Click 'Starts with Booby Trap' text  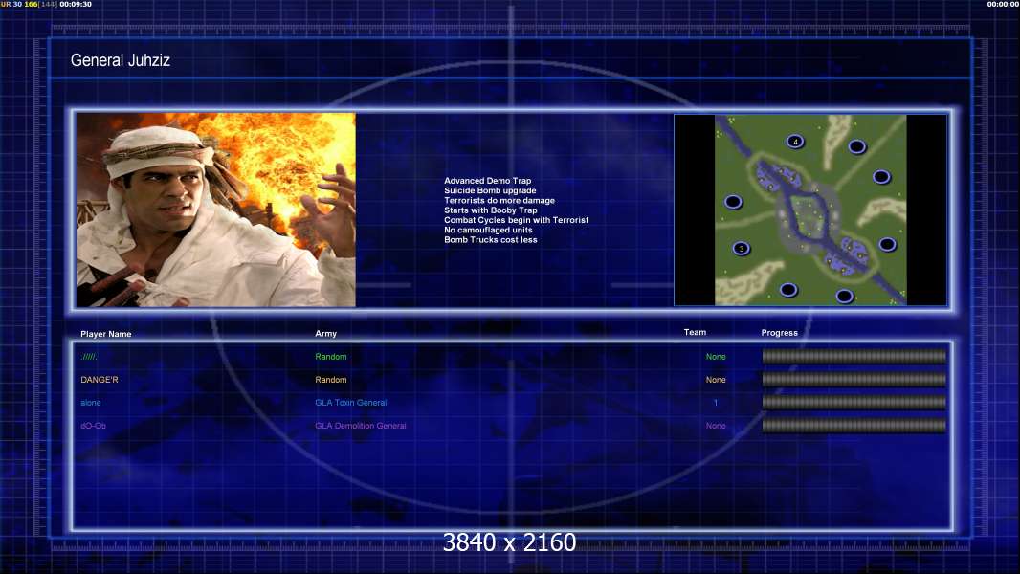pos(491,210)
